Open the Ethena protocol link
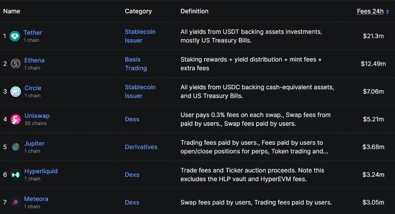Screen dimensions: 395x214 point(34,60)
